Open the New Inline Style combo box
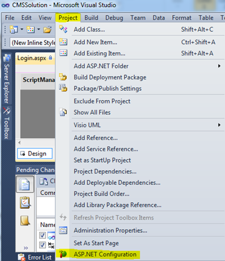The image size is (225, 261). click(x=33, y=43)
